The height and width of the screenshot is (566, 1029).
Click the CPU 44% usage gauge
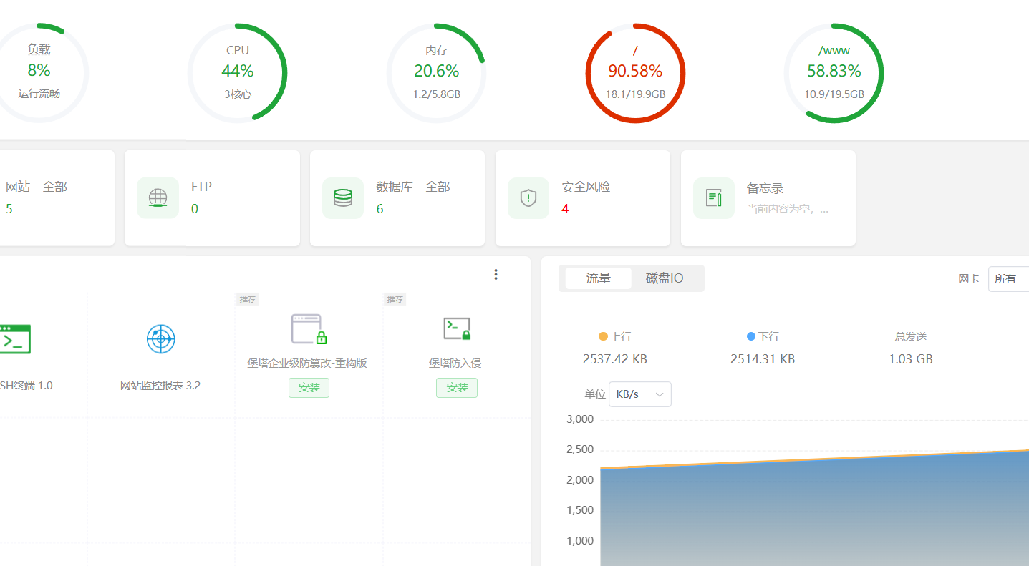tap(238, 73)
